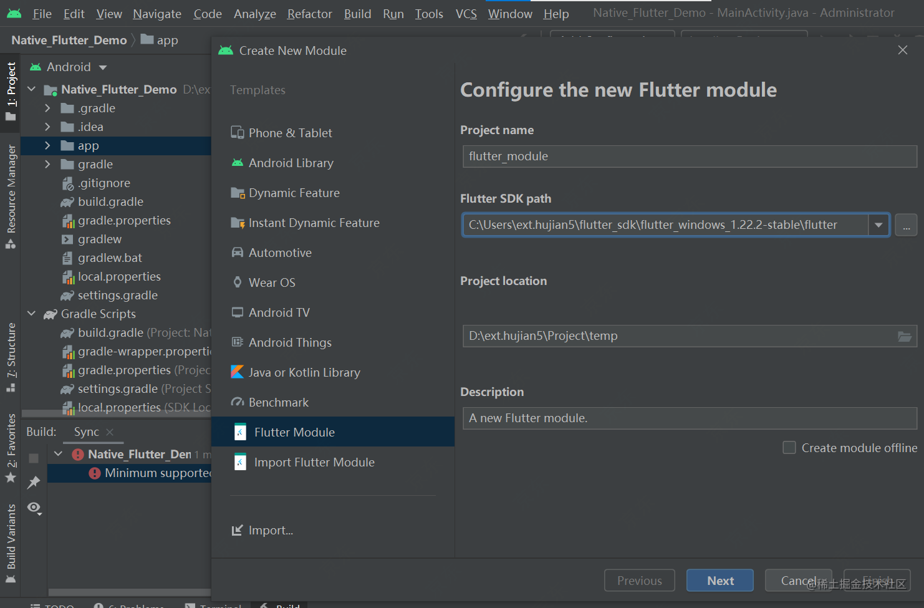This screenshot has height=608, width=924.
Task: Open the eye view options in Build panel
Action: click(x=34, y=508)
